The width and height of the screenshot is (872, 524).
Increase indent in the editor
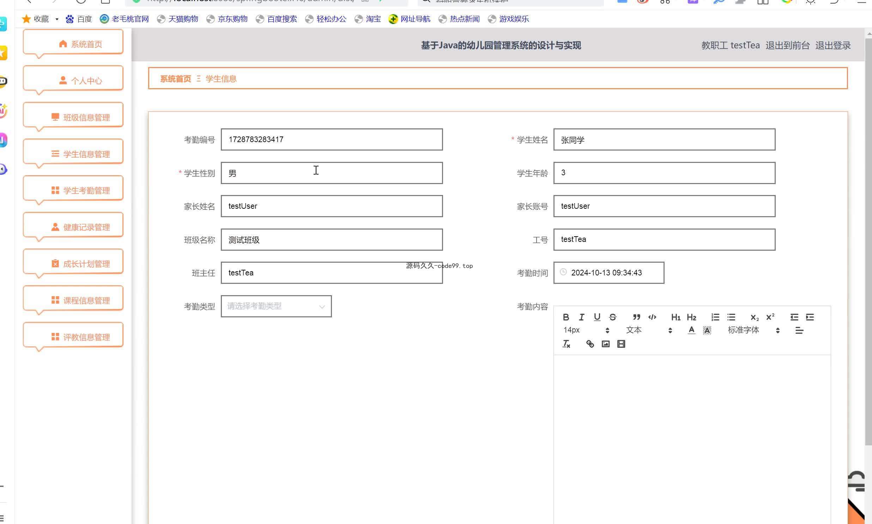[810, 317]
